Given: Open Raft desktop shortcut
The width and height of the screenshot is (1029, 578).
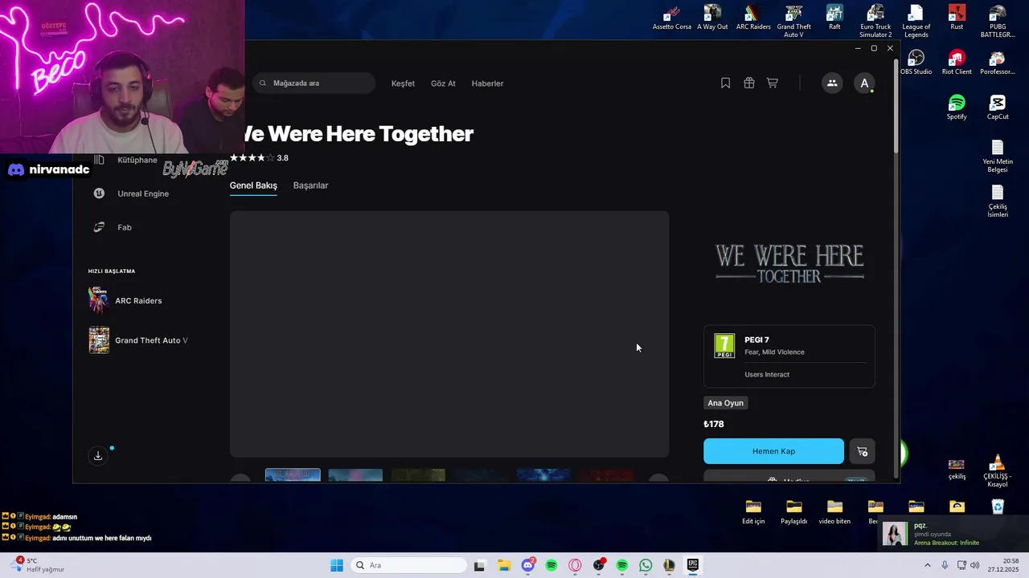Looking at the screenshot, I should (x=834, y=18).
